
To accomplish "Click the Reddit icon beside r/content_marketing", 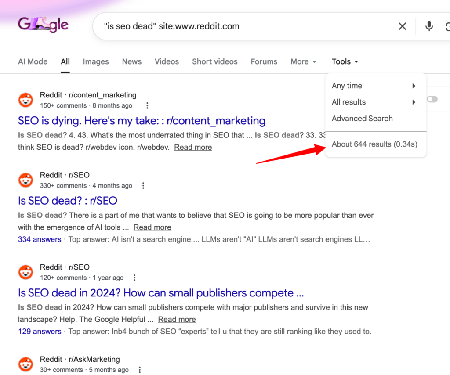I will (x=25, y=100).
